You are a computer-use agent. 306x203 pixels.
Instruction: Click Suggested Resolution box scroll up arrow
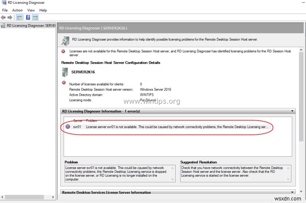pyautogui.click(x=288, y=168)
